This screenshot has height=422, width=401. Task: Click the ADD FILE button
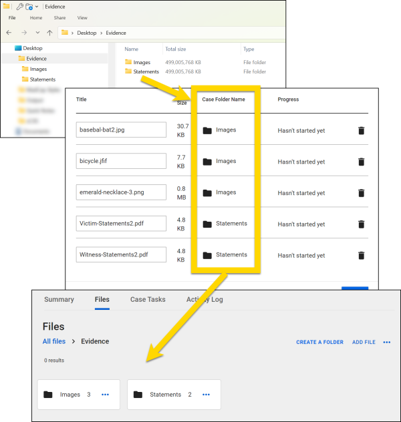[x=364, y=342]
